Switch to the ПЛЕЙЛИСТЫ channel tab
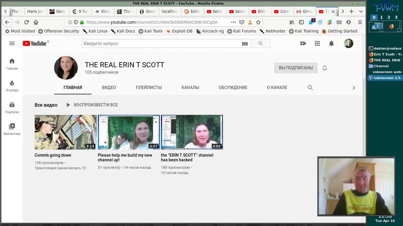The width and height of the screenshot is (403, 226). [x=149, y=88]
